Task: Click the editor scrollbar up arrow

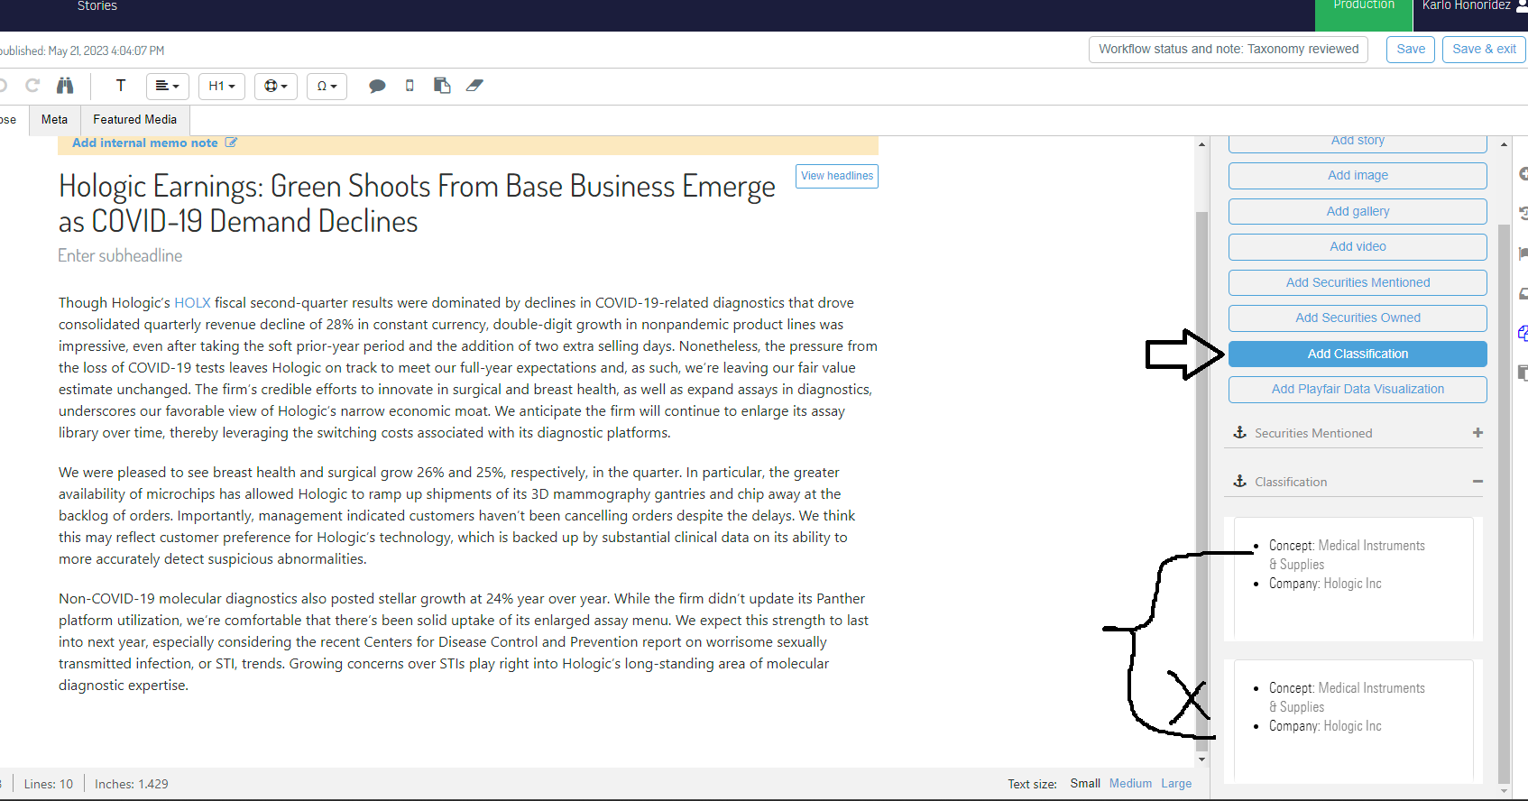Action: coord(1201,144)
